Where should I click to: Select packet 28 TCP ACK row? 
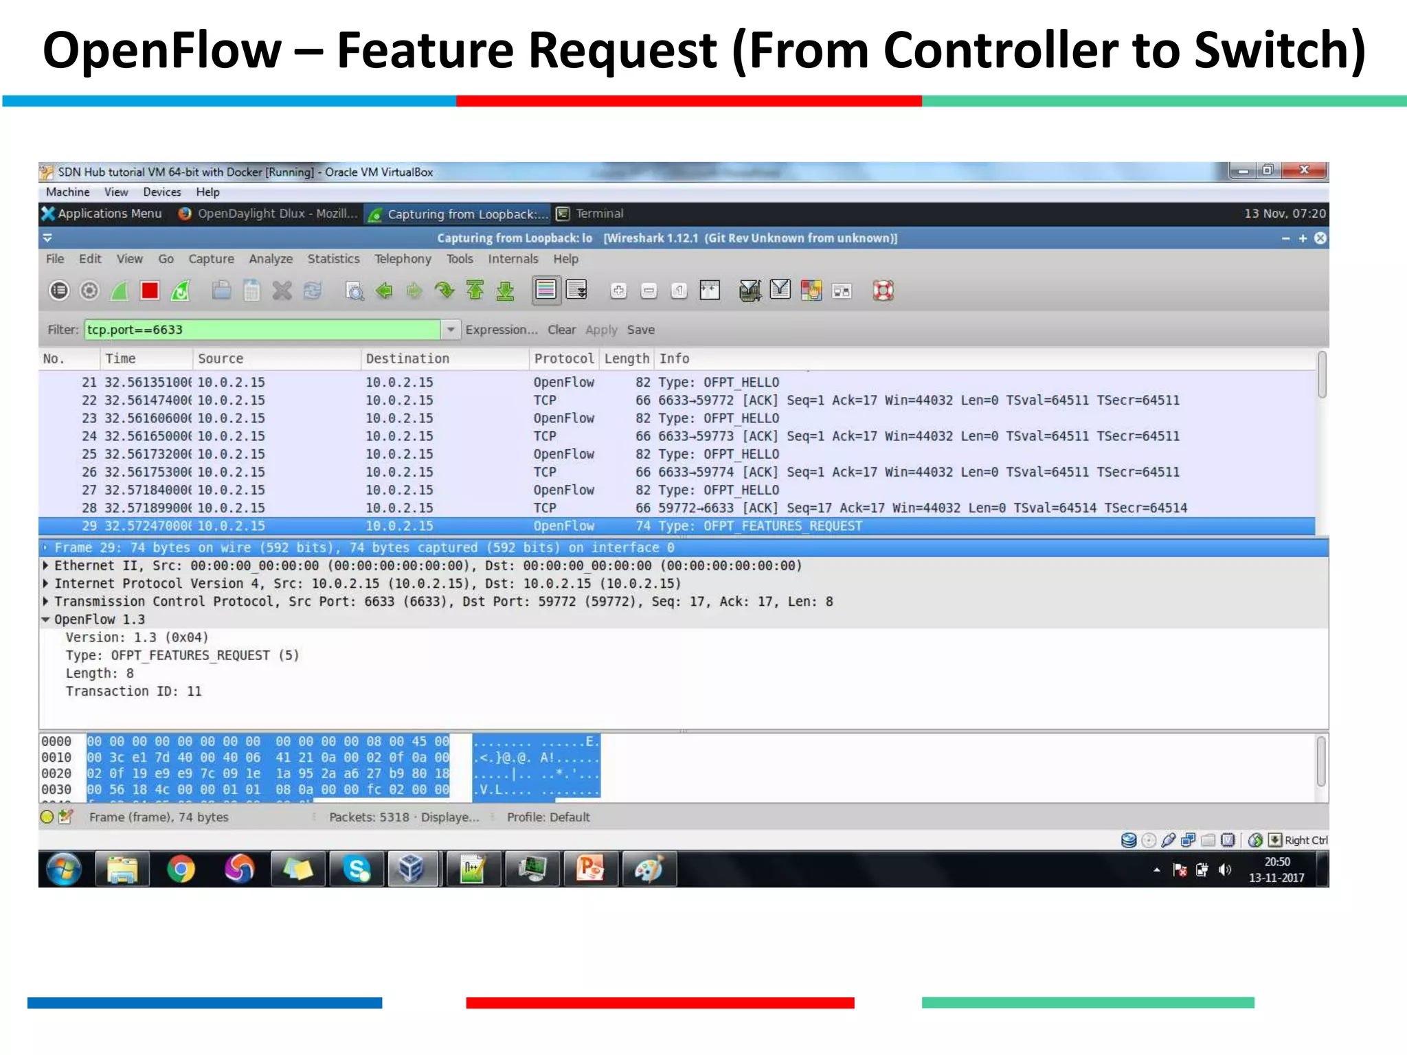click(677, 508)
